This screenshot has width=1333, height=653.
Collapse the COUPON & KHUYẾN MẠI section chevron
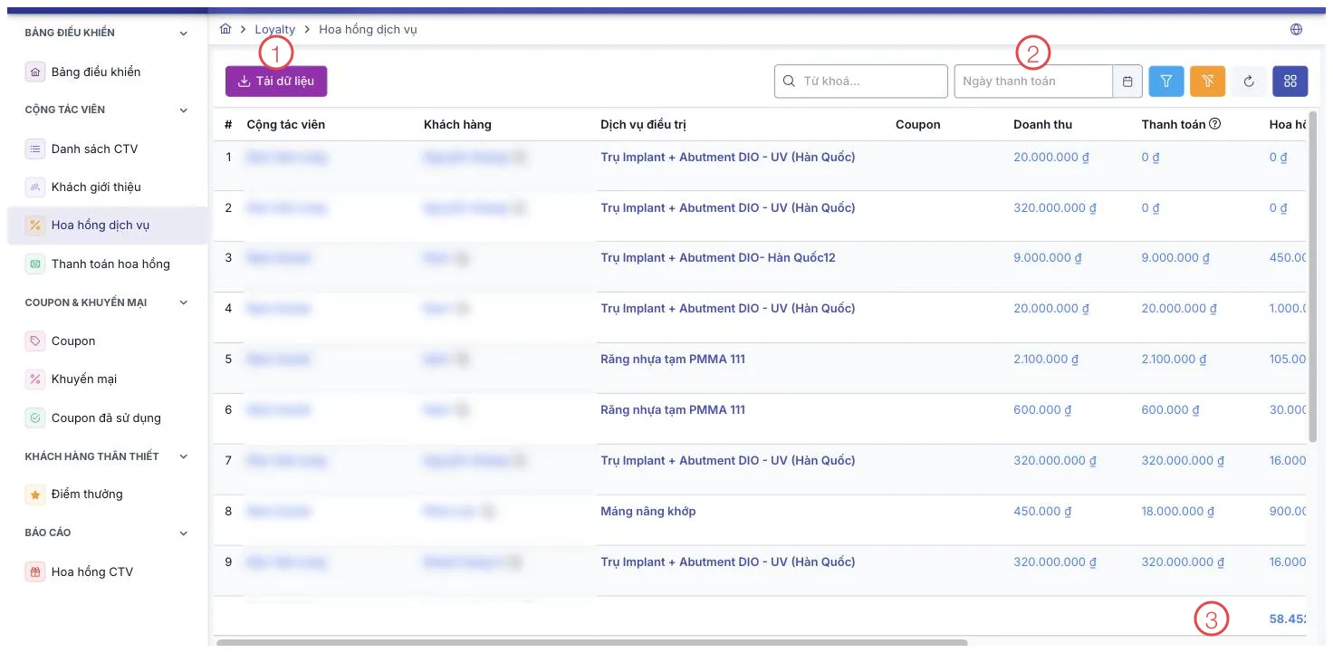tap(184, 302)
